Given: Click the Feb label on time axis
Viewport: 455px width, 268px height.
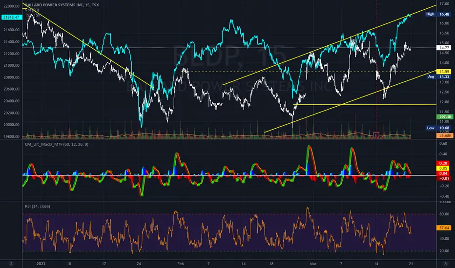Looking at the screenshot, I should point(181,264).
